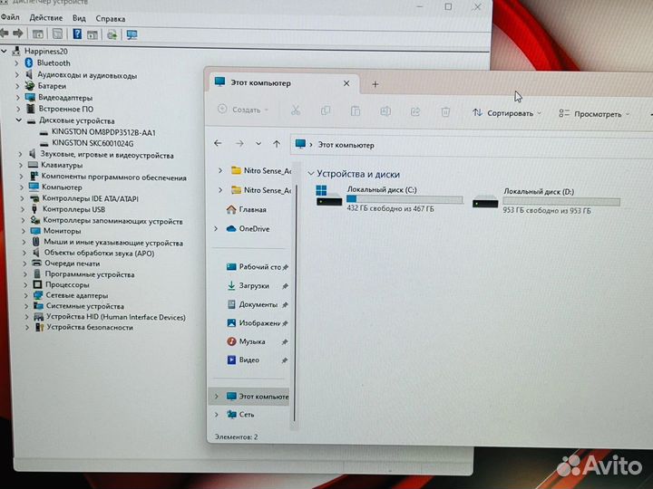Click the Создать button

pyautogui.click(x=243, y=110)
